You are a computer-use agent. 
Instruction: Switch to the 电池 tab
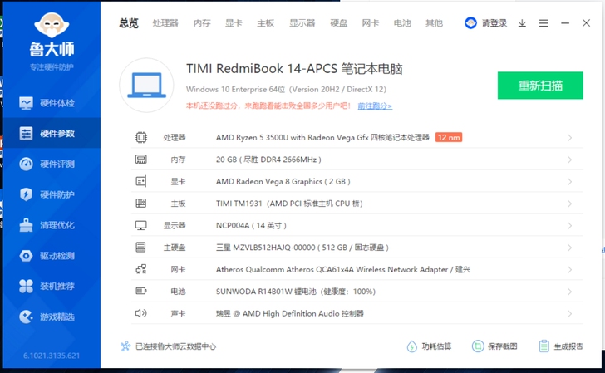click(x=402, y=23)
